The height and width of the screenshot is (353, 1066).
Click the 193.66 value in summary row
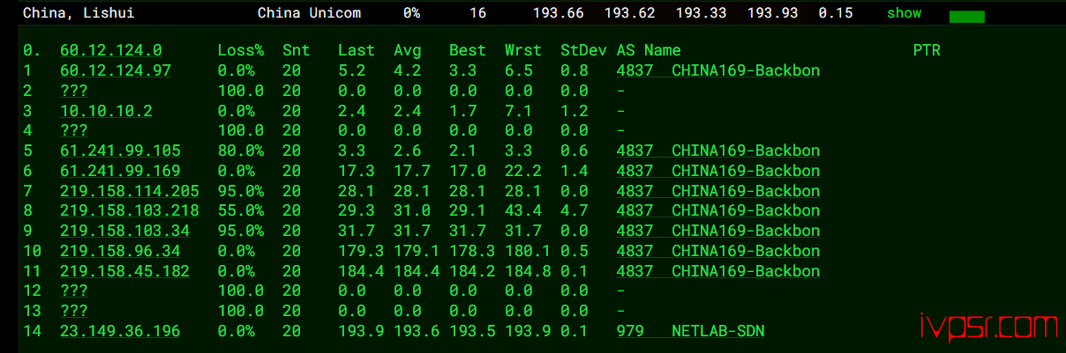[x=559, y=13]
